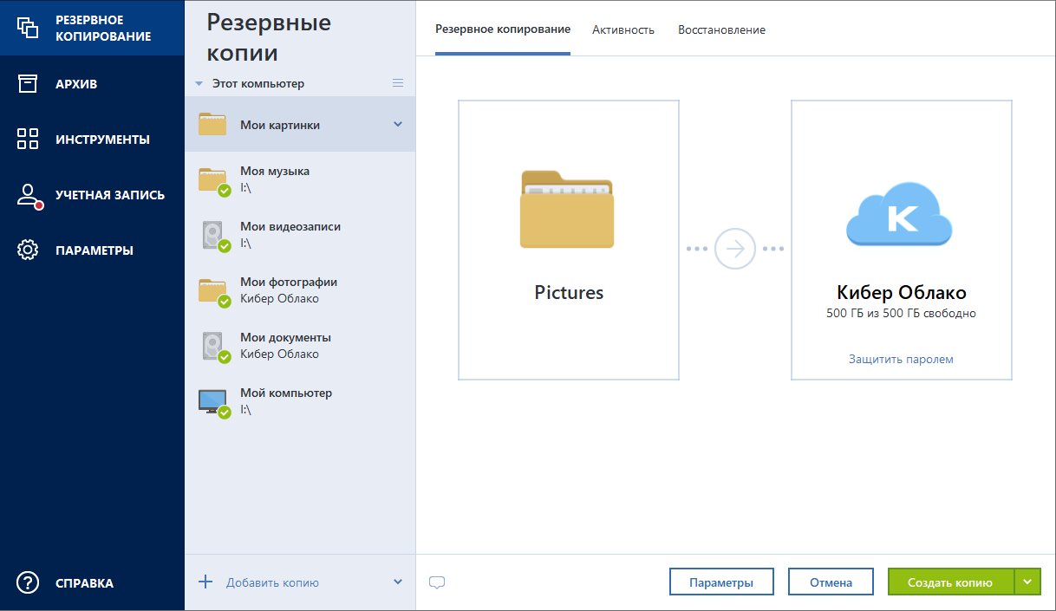Switch to the 'Активность' tab
Viewport: 1056px width, 611px height.
click(623, 29)
